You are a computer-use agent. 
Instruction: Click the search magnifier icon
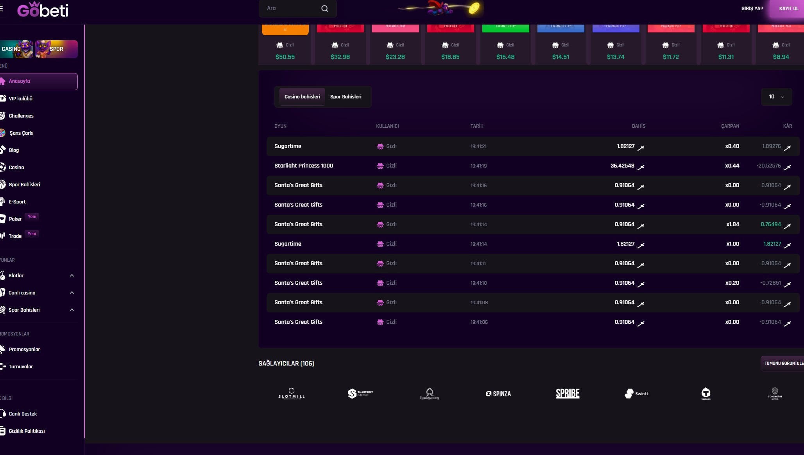(x=324, y=8)
